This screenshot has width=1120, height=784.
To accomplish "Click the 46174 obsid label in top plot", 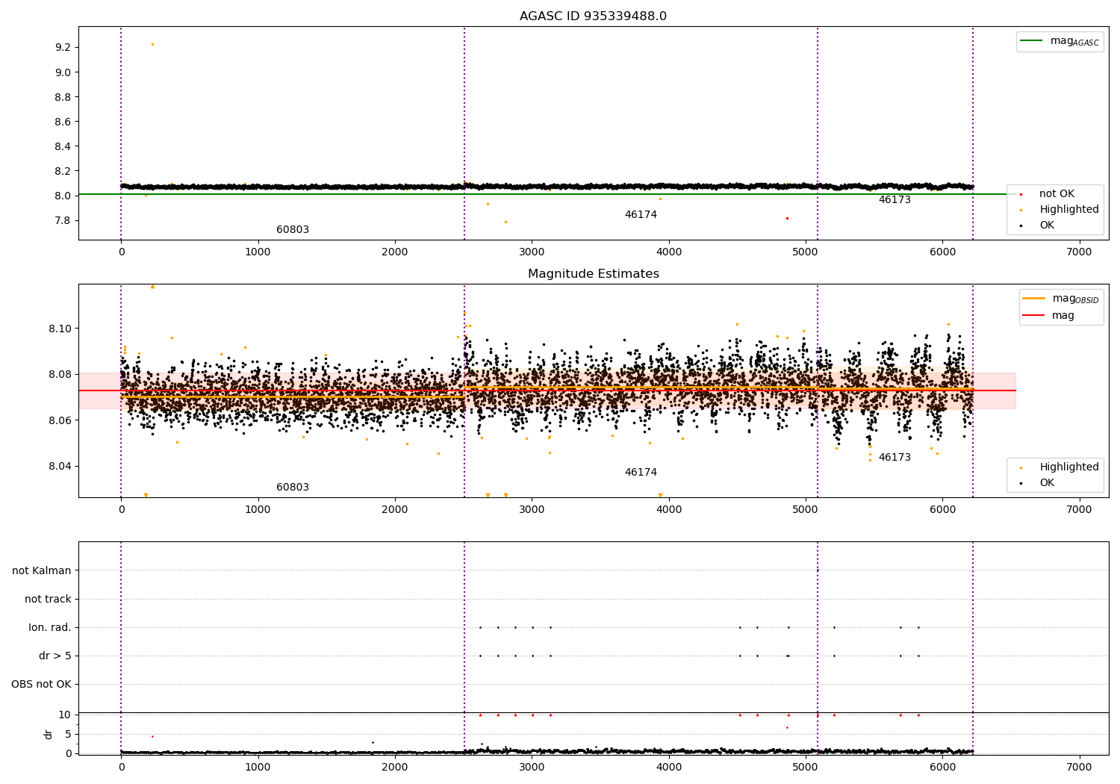I will click(x=641, y=215).
